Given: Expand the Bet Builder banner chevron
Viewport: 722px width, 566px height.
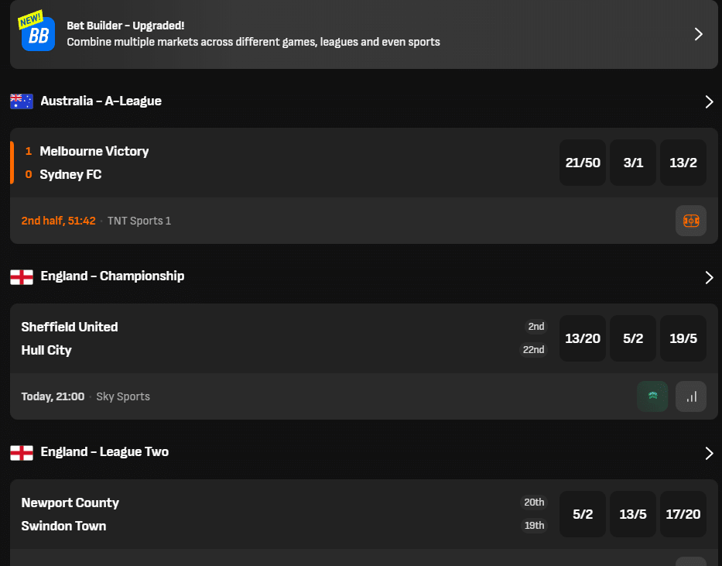Looking at the screenshot, I should [699, 34].
